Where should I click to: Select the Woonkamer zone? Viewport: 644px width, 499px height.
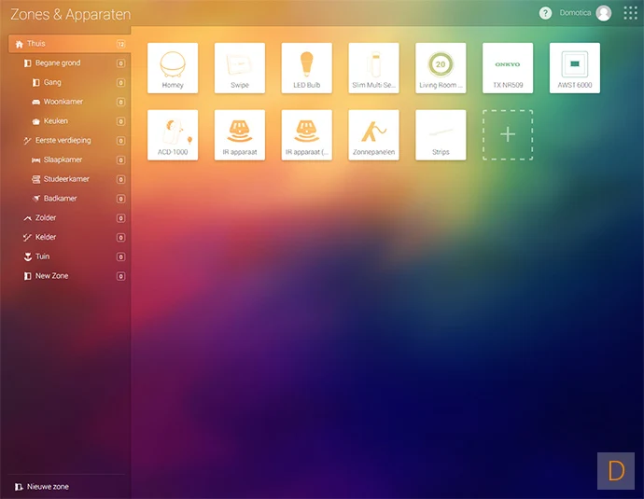tap(69, 102)
